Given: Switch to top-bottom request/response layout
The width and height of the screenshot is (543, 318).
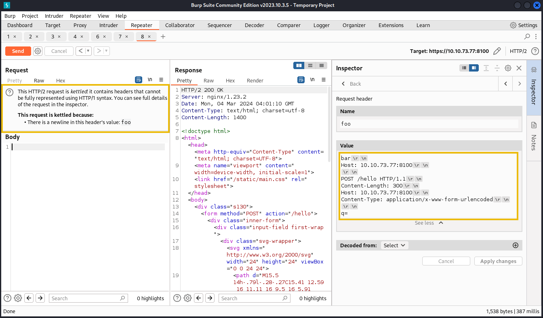Looking at the screenshot, I should pos(310,65).
